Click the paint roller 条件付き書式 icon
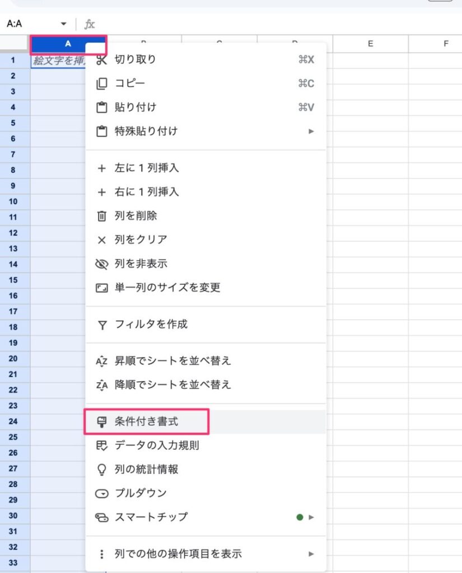This screenshot has width=462, height=573. pyautogui.click(x=102, y=422)
